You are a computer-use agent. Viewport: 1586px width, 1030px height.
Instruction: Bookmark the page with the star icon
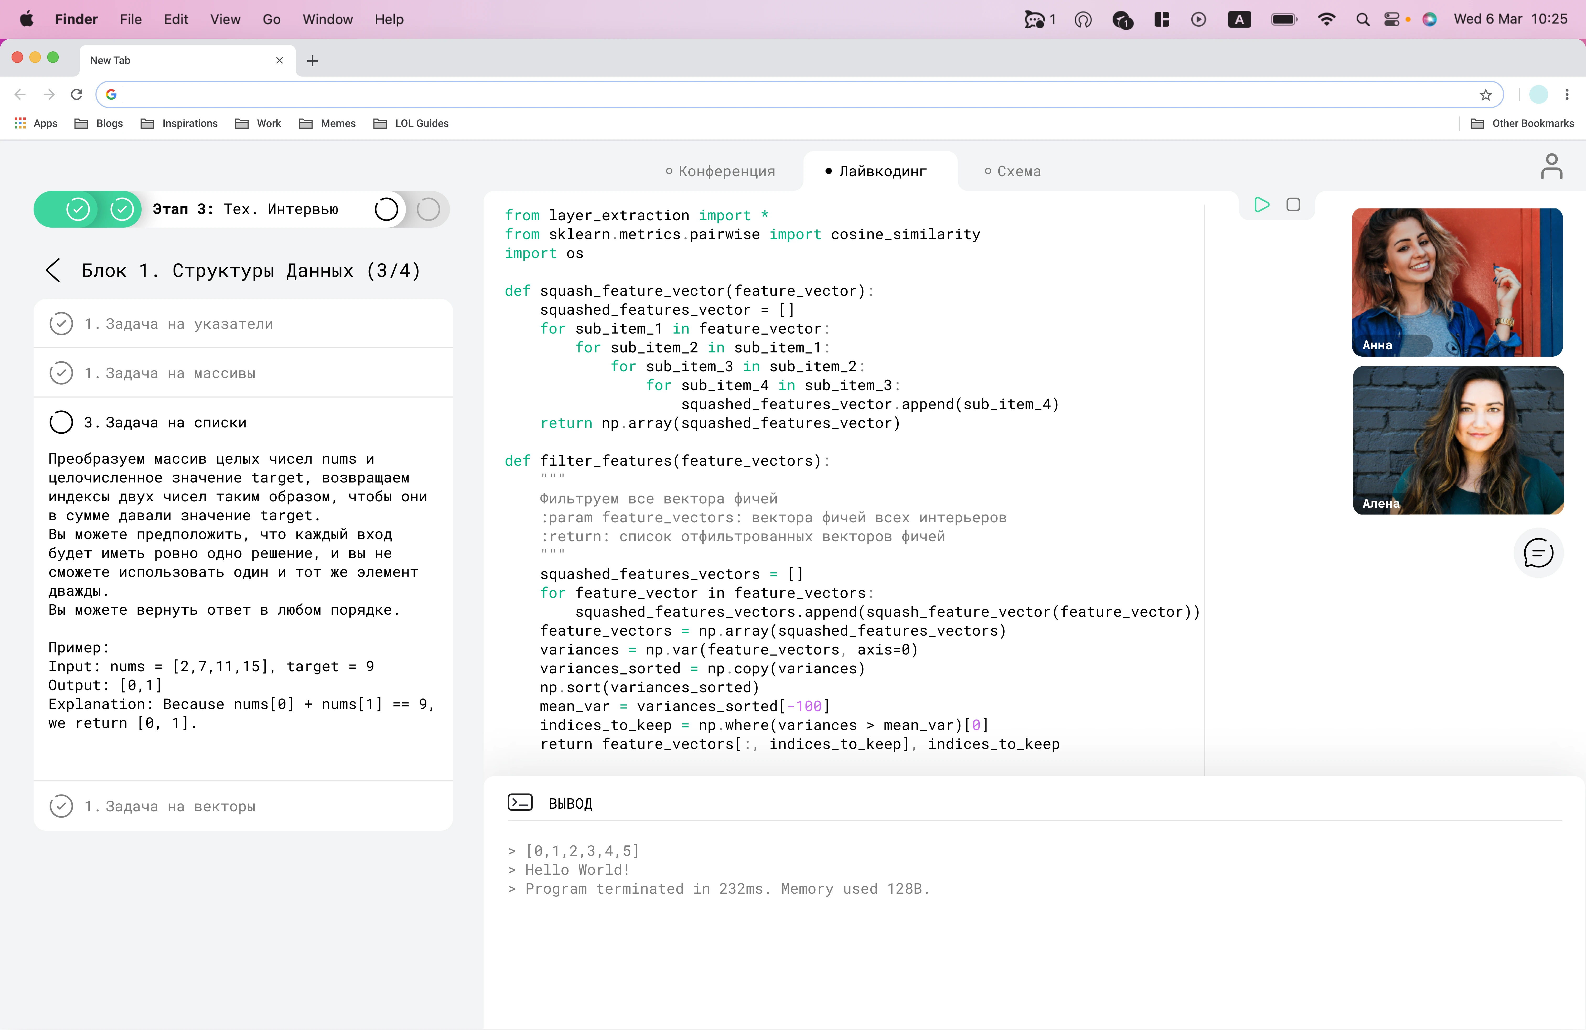coord(1485,95)
